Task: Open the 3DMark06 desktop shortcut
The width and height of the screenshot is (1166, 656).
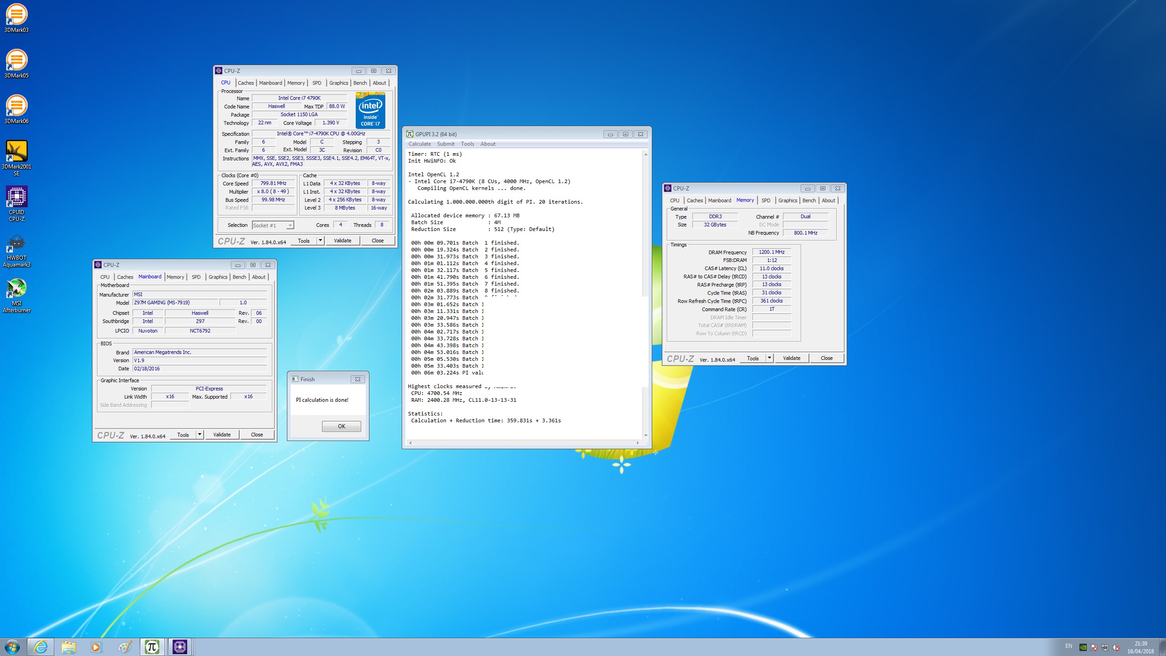Action: pos(16,109)
